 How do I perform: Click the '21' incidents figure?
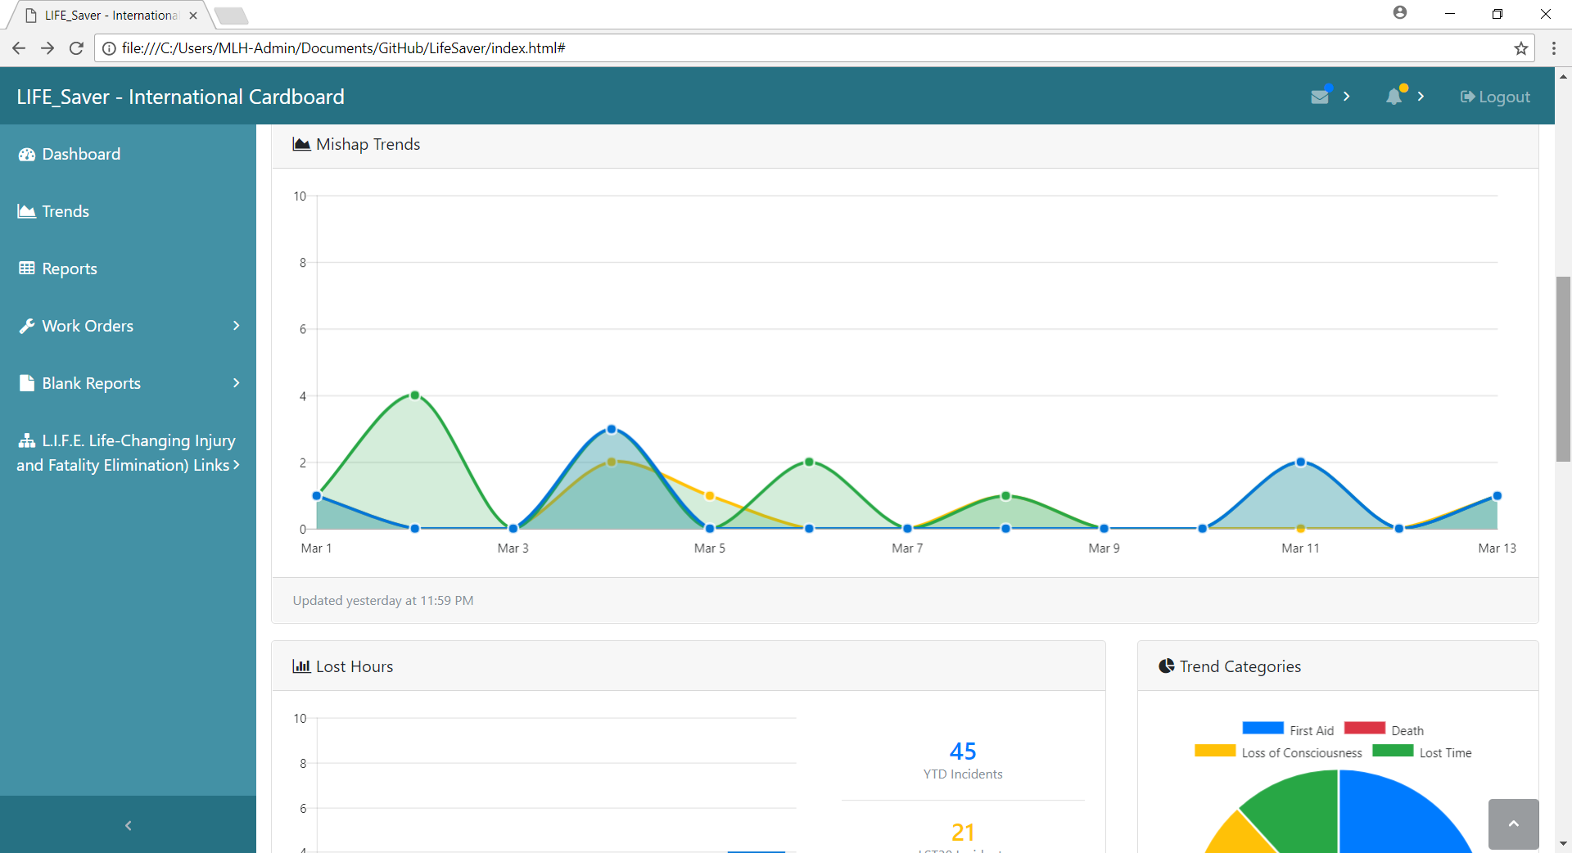[963, 833]
